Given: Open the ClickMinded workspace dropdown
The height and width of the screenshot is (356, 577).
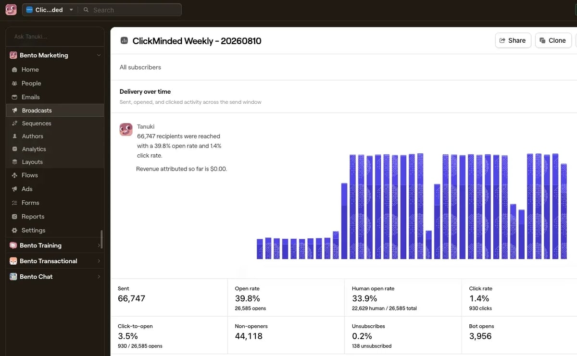Looking at the screenshot, I should pos(50,10).
